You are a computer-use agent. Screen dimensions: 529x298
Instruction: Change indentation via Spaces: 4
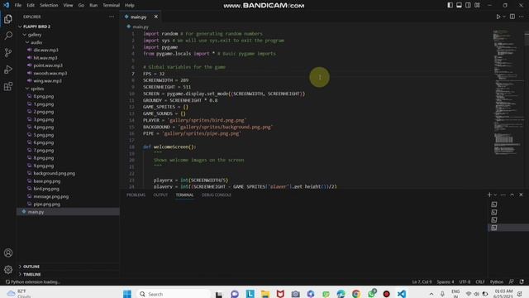pyautogui.click(x=446, y=281)
